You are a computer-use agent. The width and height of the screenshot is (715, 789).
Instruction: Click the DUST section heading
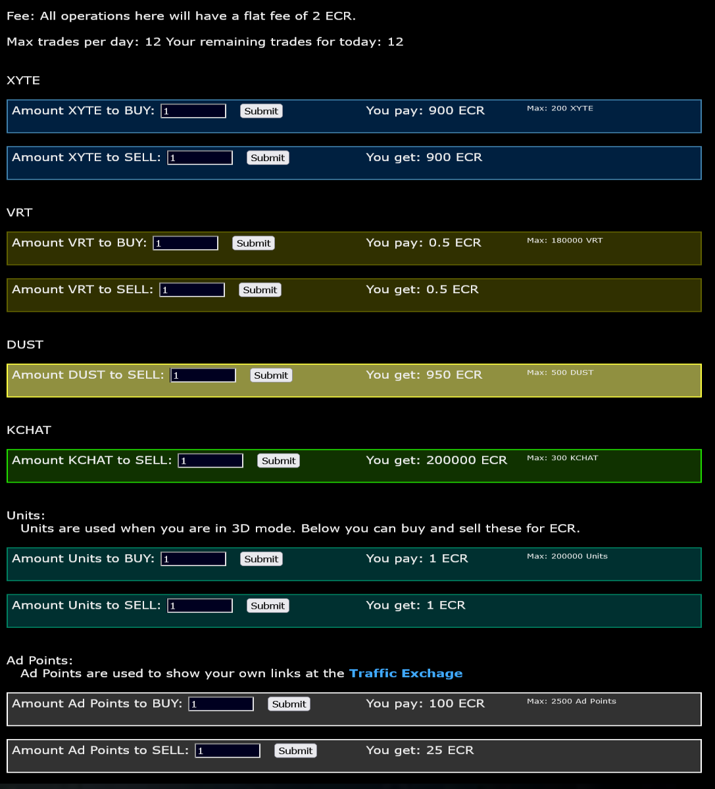click(x=25, y=345)
